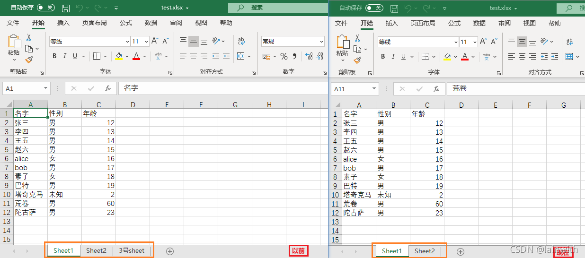
Task: Increase font size icon in left window
Action: (155, 41)
